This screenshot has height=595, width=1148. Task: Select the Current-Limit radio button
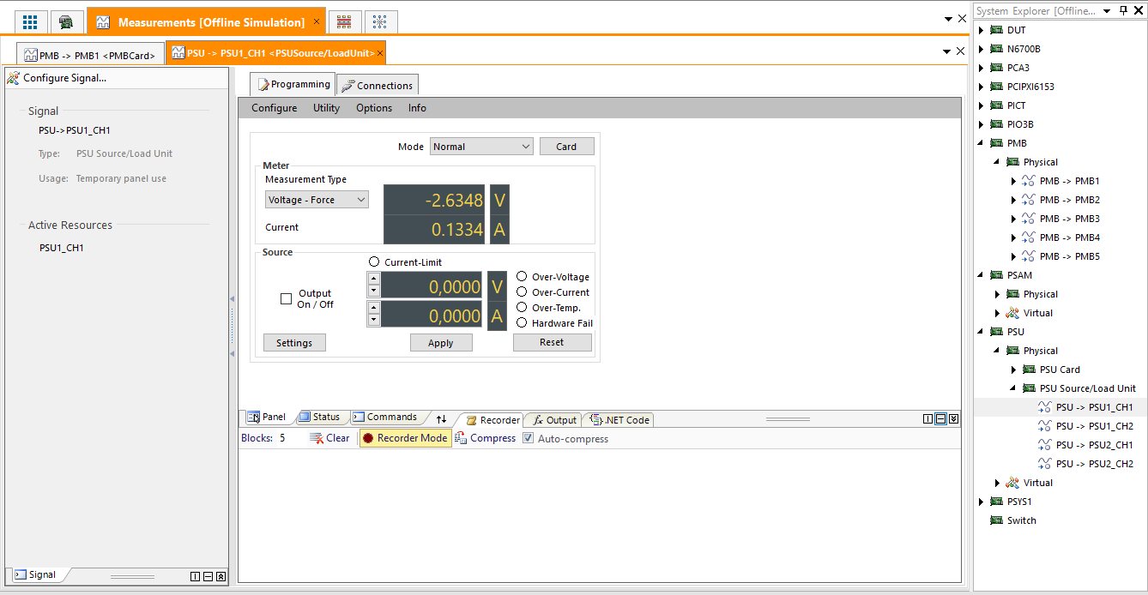pyautogui.click(x=373, y=262)
